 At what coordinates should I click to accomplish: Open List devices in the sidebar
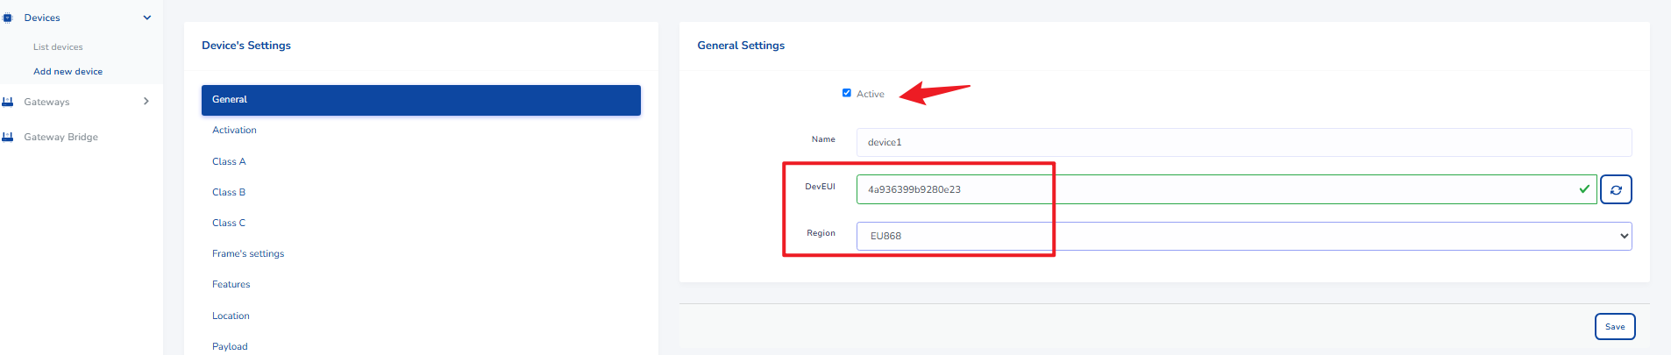[x=58, y=47]
